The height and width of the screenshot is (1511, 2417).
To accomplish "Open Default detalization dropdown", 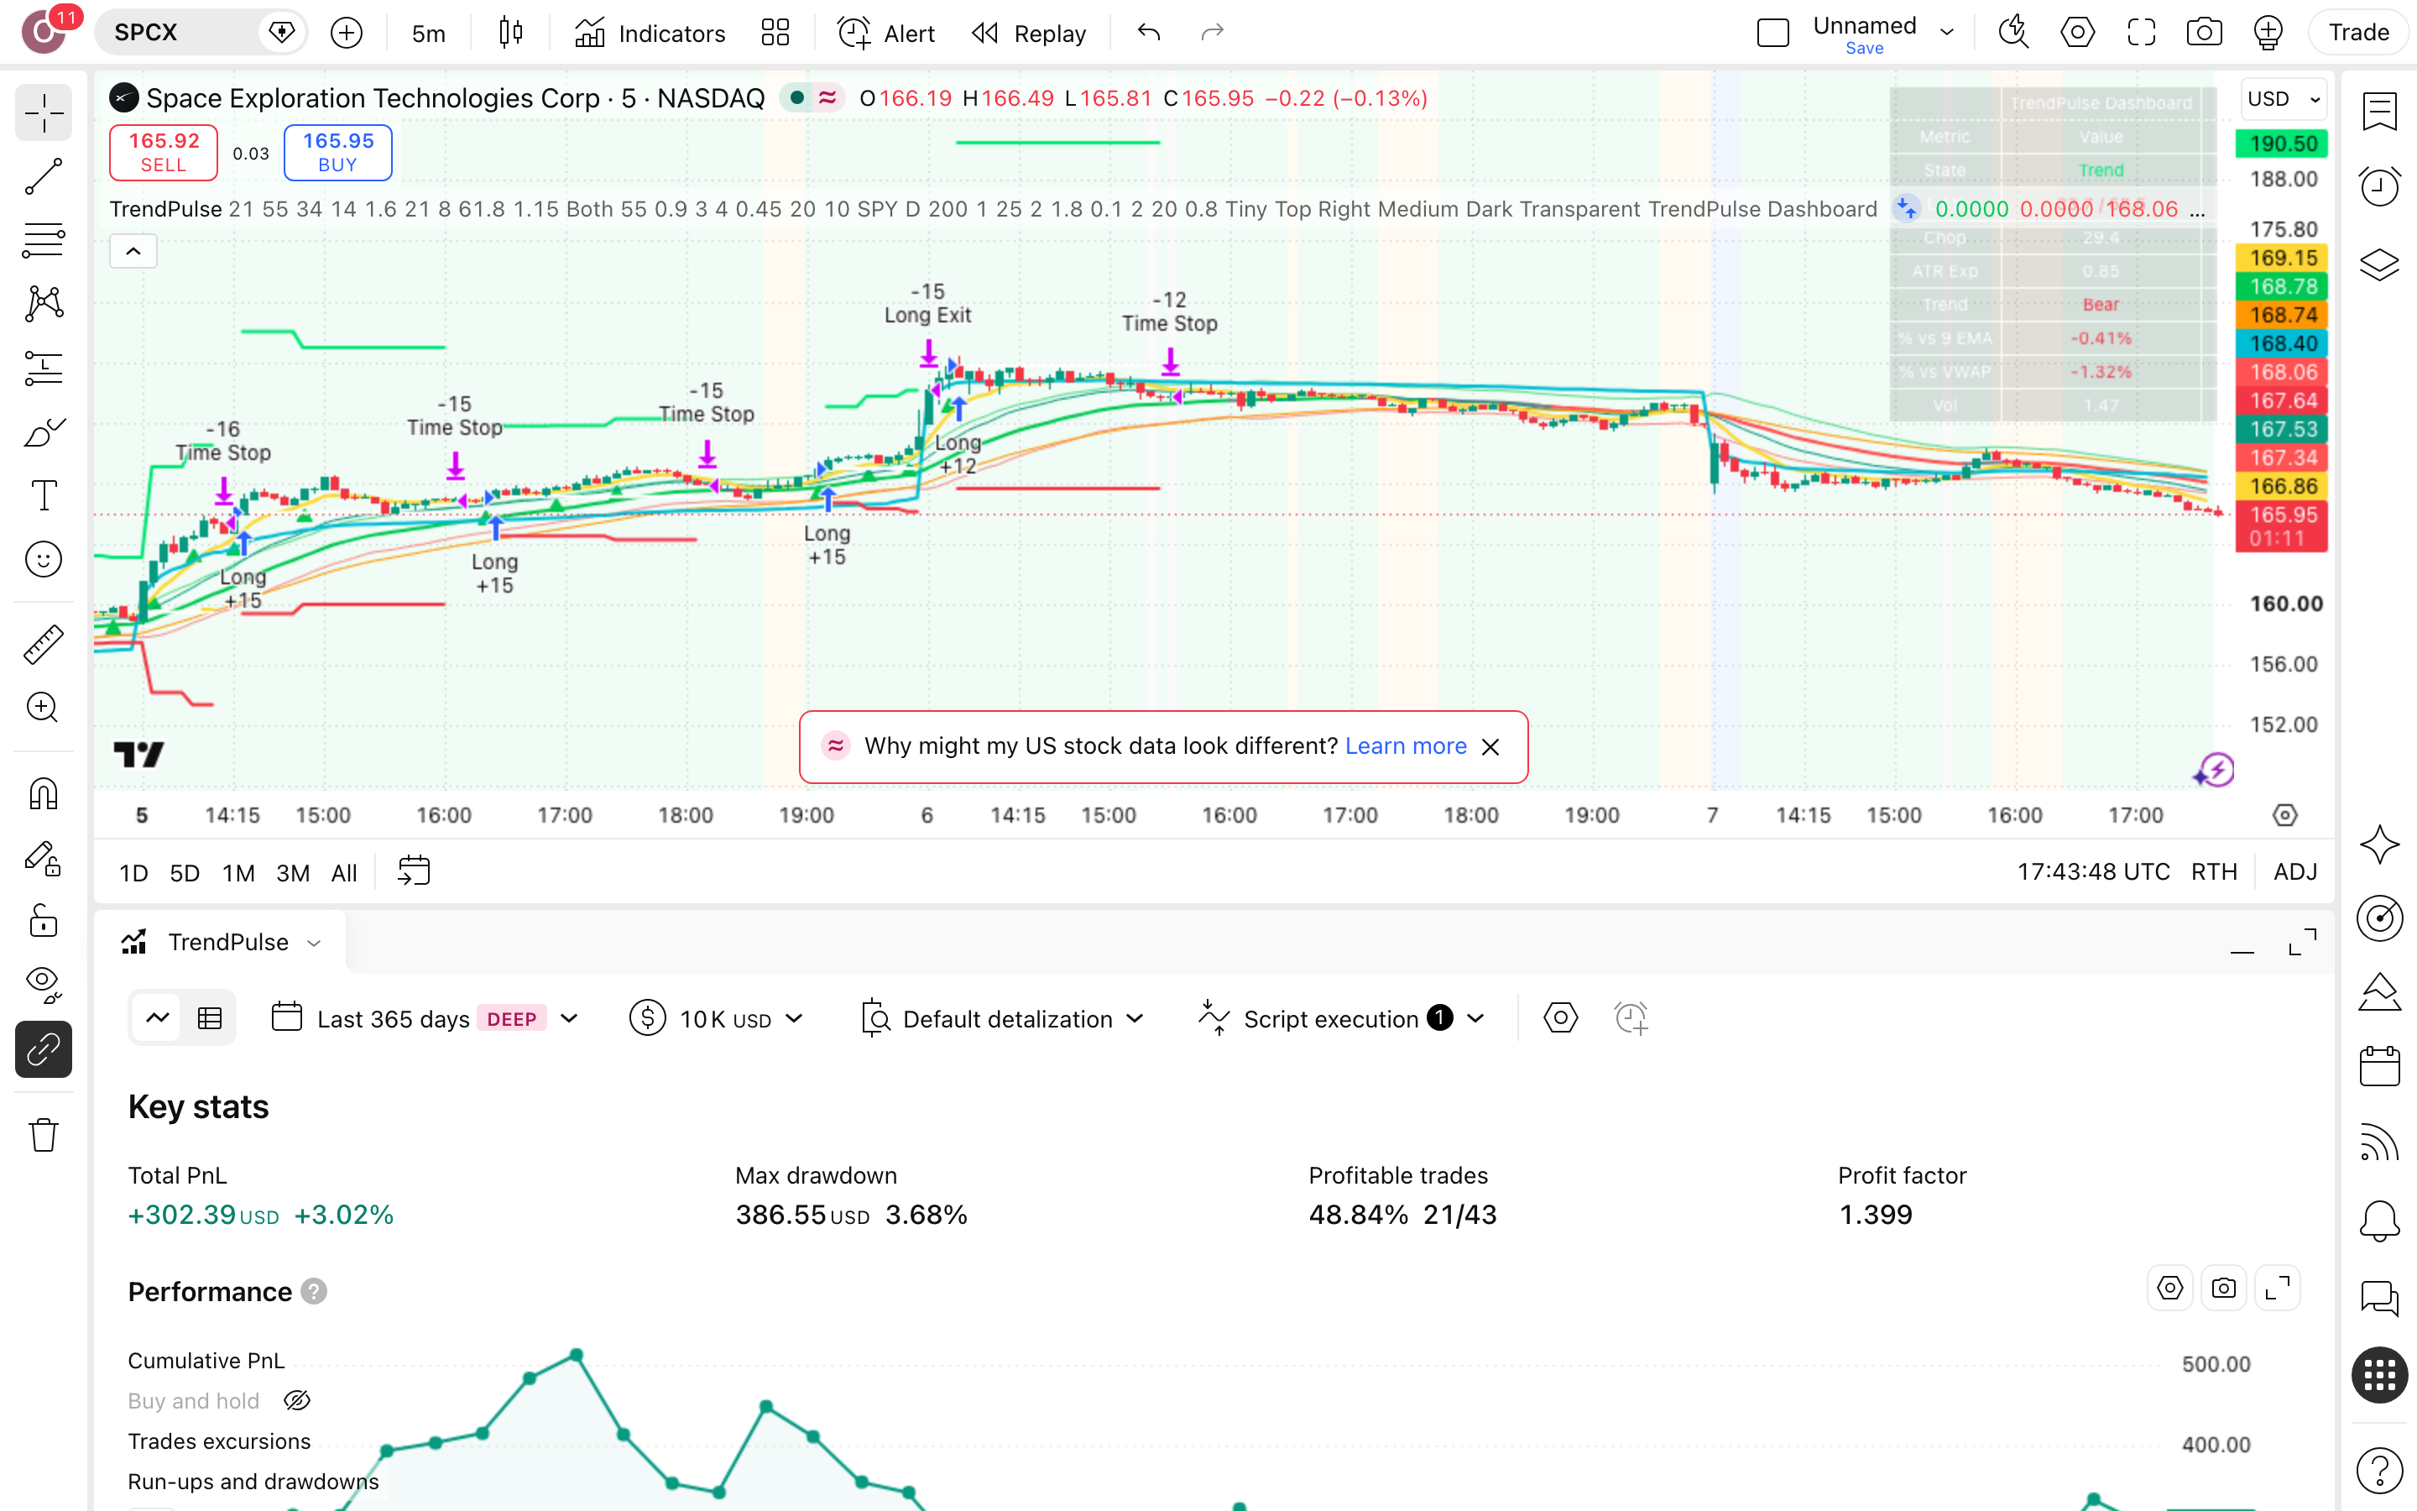I will pos(1003,1018).
